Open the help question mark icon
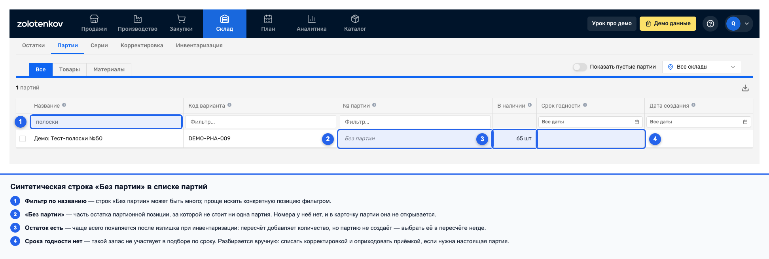The image size is (769, 259). pyautogui.click(x=710, y=24)
